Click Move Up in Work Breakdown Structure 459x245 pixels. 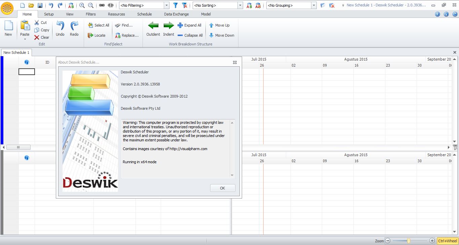[220, 25]
